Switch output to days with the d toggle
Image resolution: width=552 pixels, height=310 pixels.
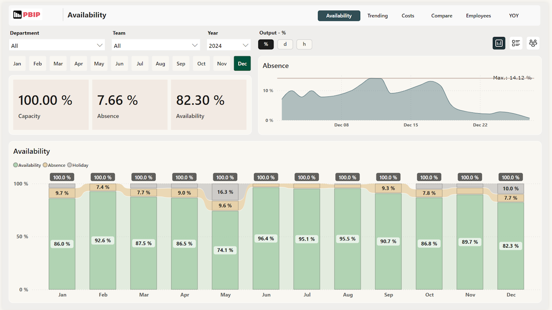(285, 44)
